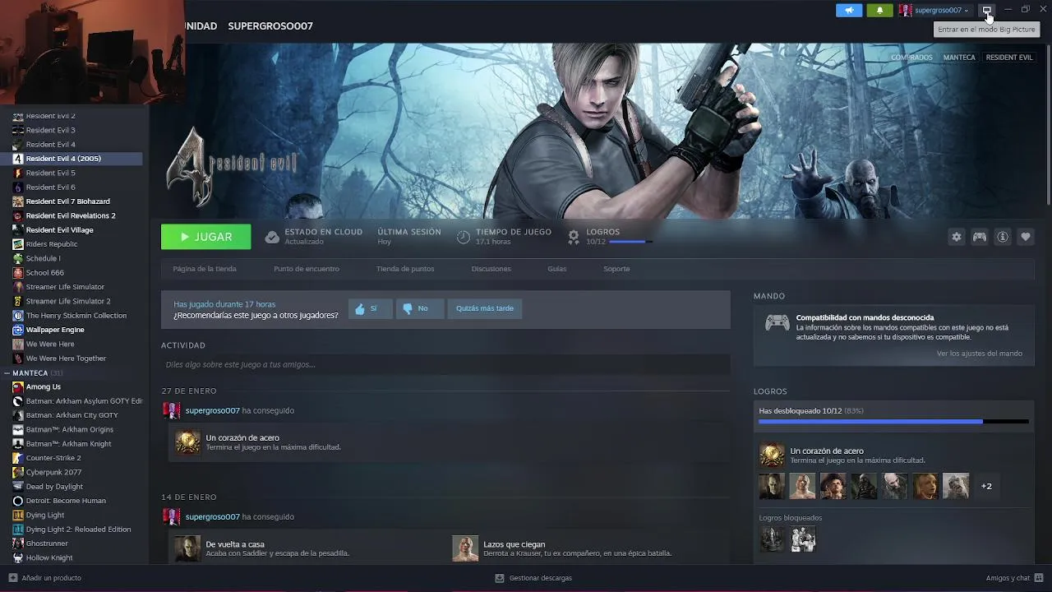Open the green notifications bell
The width and height of the screenshot is (1052, 592).
point(879,10)
